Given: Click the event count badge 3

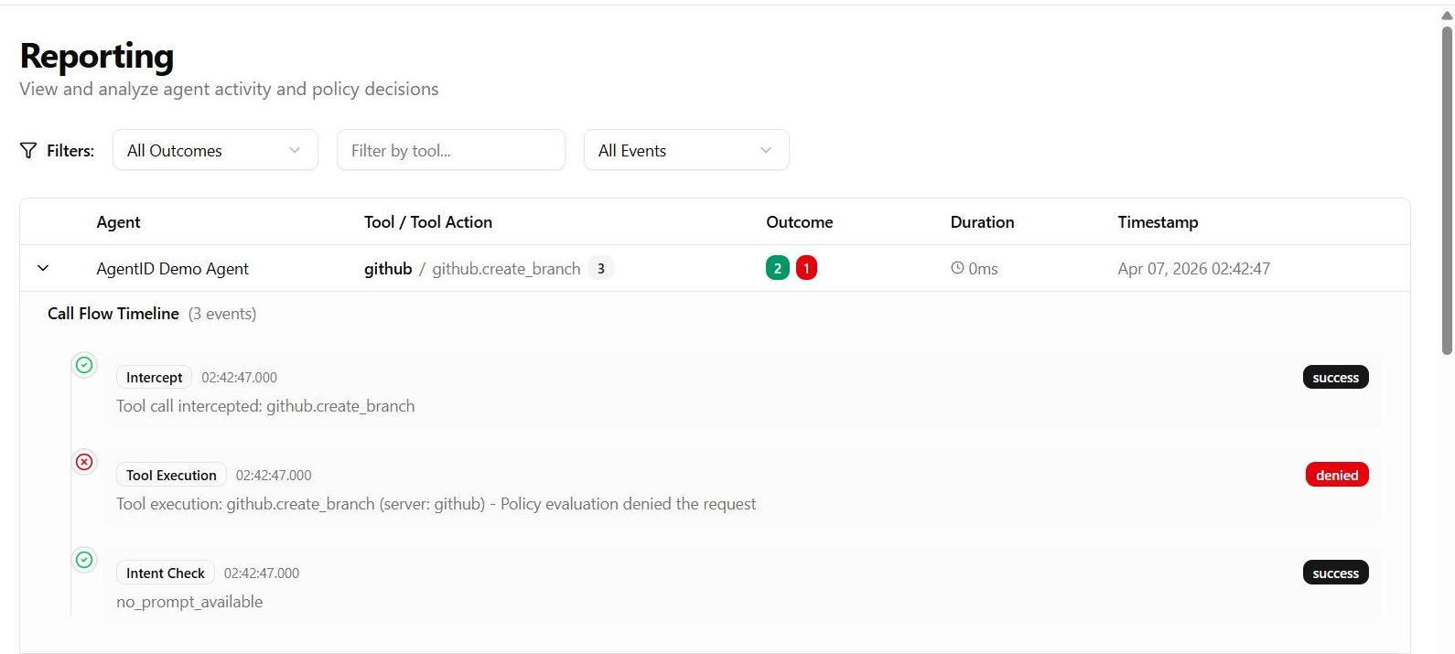Looking at the screenshot, I should coord(600,268).
